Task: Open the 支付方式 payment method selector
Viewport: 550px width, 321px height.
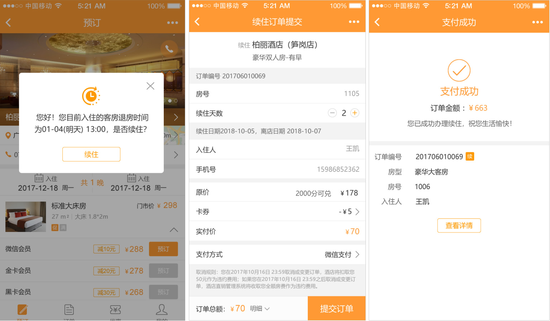Action: pos(277,254)
